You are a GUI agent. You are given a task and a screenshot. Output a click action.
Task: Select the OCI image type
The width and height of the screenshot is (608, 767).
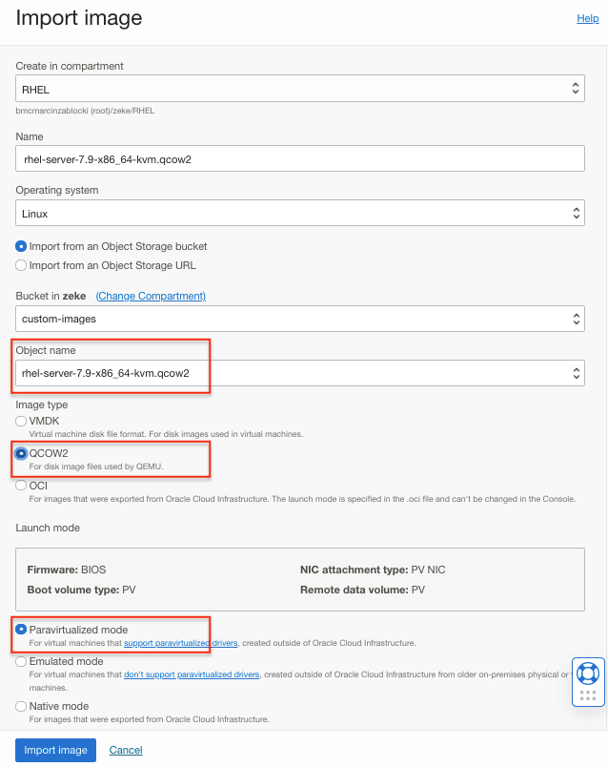[22, 486]
